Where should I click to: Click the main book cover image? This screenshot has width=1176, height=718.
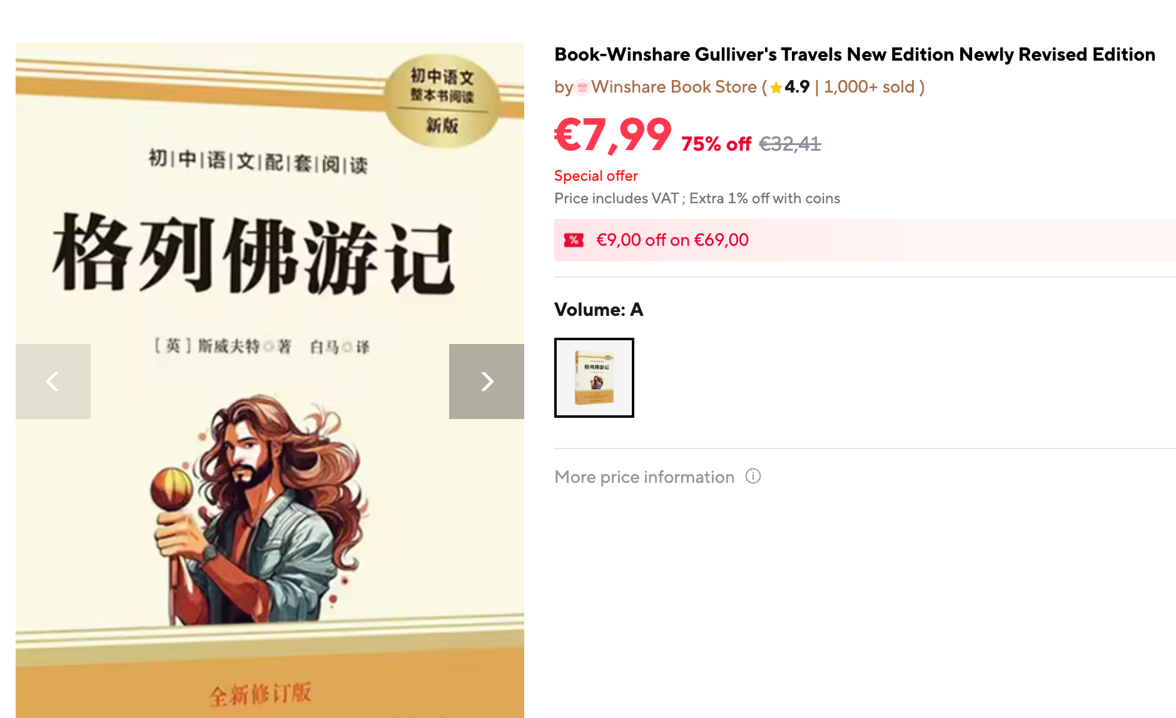pyautogui.click(x=270, y=380)
